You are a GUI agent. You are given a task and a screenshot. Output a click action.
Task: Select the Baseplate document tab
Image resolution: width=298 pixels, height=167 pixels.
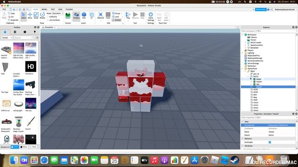[x=49, y=27]
